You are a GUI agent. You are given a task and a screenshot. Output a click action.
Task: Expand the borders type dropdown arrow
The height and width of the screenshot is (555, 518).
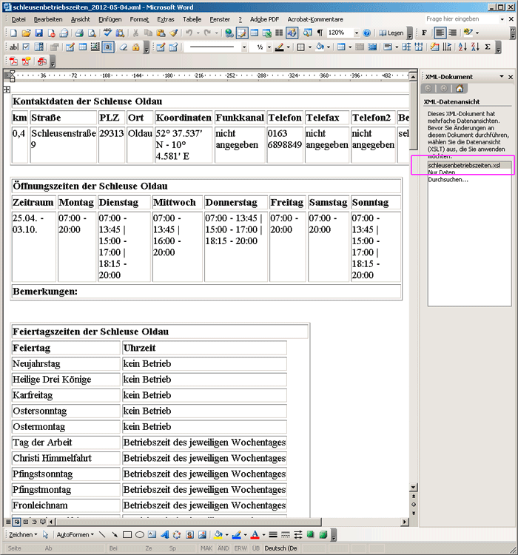(x=310, y=47)
